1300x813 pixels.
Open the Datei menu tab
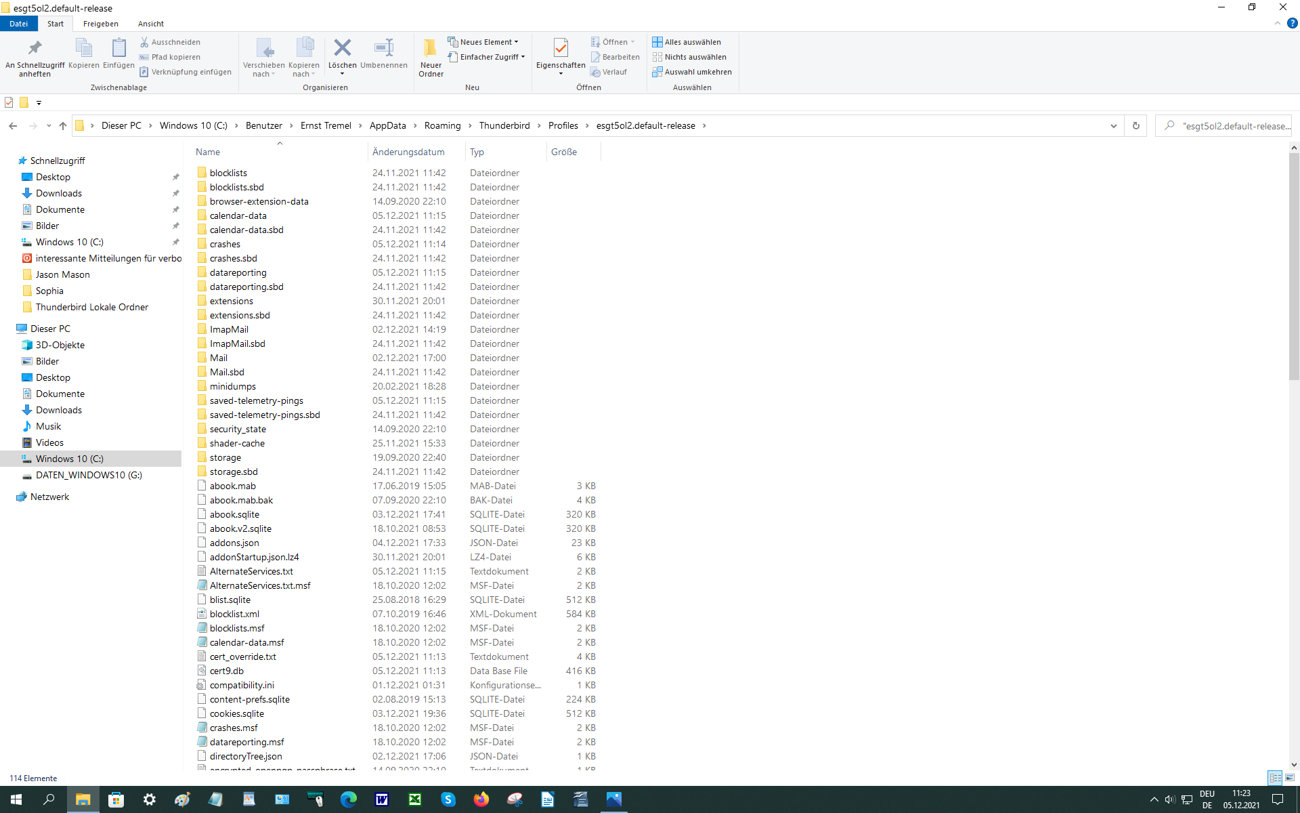point(18,24)
